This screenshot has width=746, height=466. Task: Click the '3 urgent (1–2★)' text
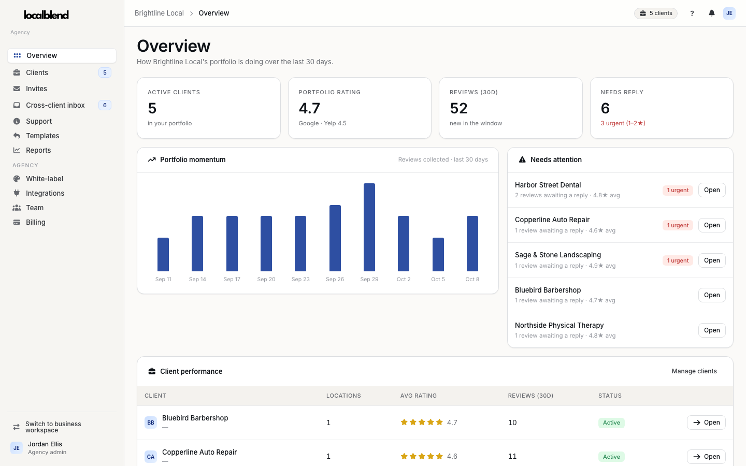[x=623, y=123]
